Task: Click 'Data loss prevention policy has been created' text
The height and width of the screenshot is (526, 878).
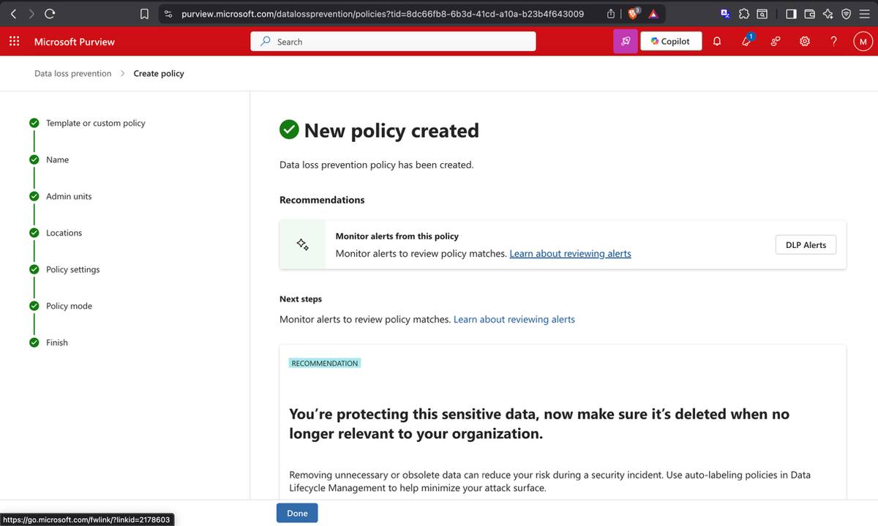Action: pos(377,165)
